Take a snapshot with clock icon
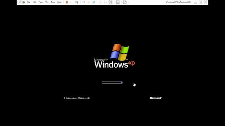 84,2
